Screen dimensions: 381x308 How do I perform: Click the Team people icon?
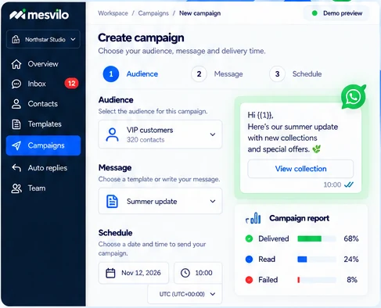pyautogui.click(x=16, y=188)
